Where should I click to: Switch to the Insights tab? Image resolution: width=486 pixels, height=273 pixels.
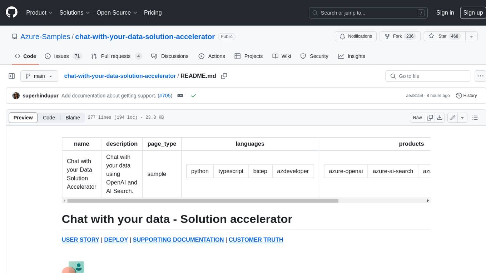coord(352,56)
